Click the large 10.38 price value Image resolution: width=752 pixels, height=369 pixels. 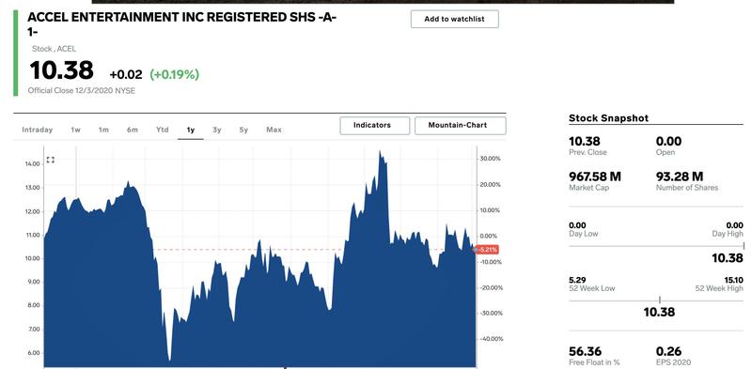[61, 70]
